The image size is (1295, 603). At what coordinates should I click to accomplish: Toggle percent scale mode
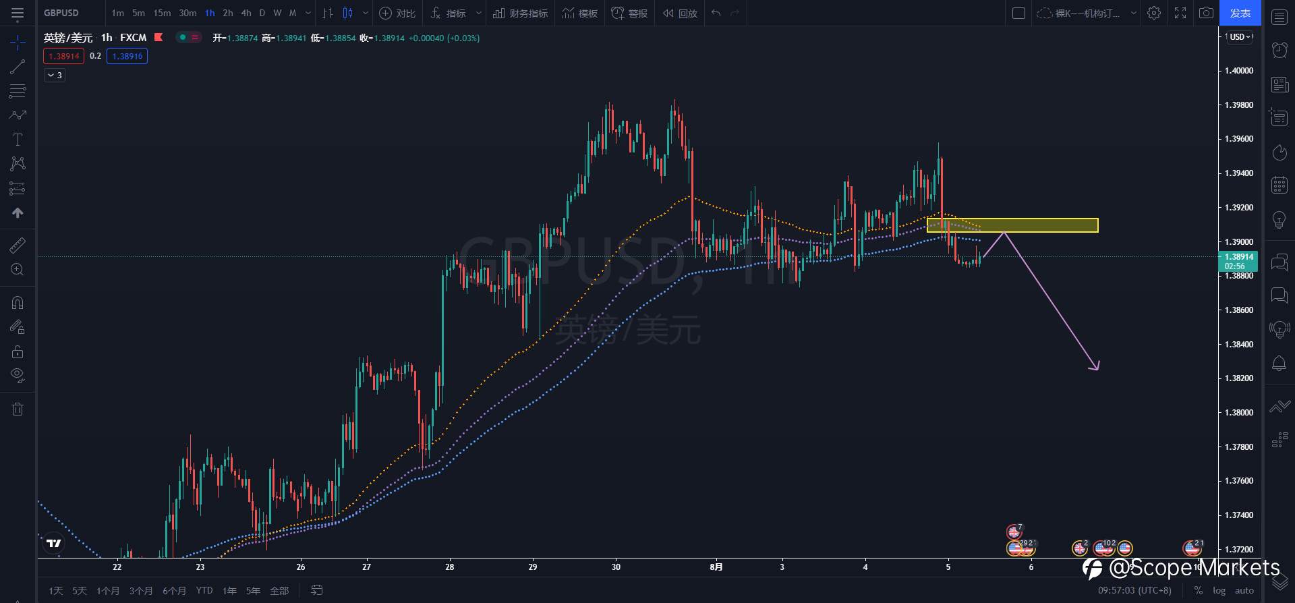(x=1199, y=590)
